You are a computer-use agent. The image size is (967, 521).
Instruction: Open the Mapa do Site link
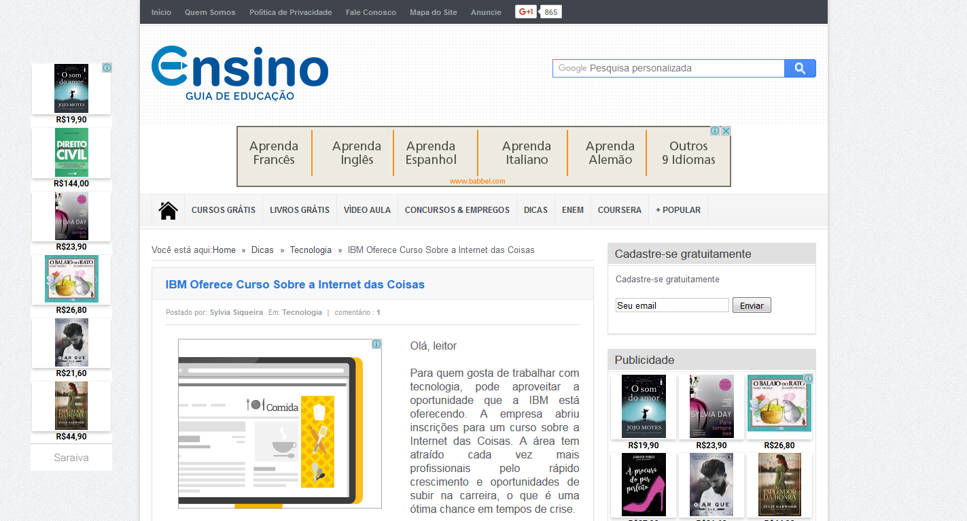[434, 12]
